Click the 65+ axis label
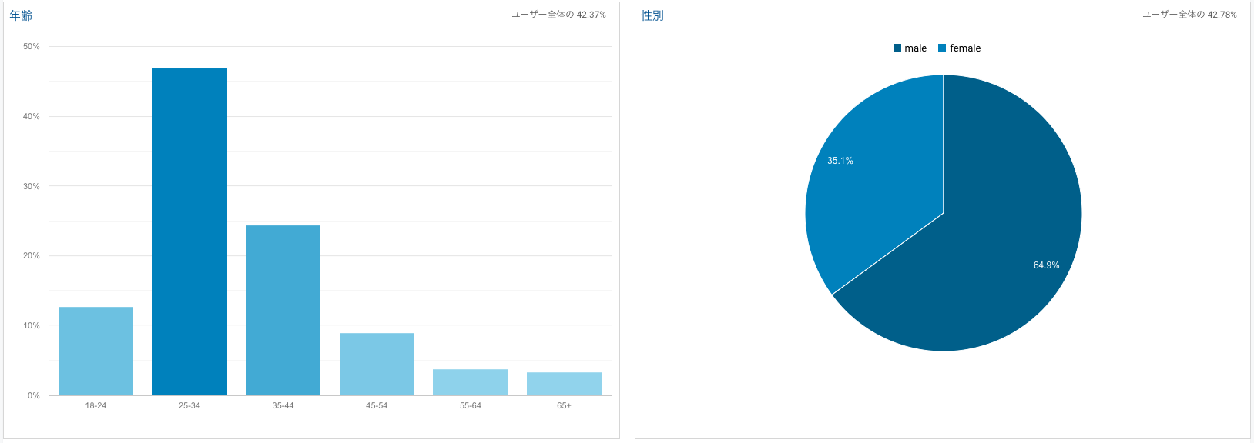1254x443 pixels. click(x=564, y=405)
